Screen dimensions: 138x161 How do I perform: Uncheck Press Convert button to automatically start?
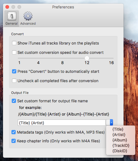click(x=14, y=71)
